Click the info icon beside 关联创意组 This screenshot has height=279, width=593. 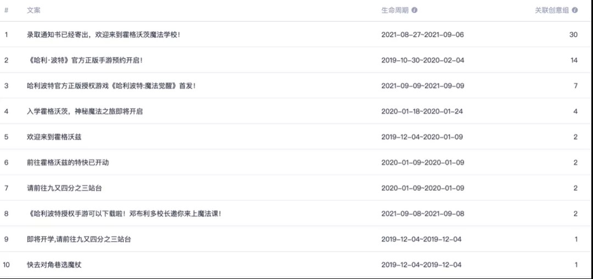575,10
